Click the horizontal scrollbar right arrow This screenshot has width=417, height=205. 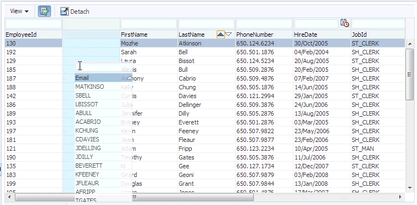[x=401, y=197]
